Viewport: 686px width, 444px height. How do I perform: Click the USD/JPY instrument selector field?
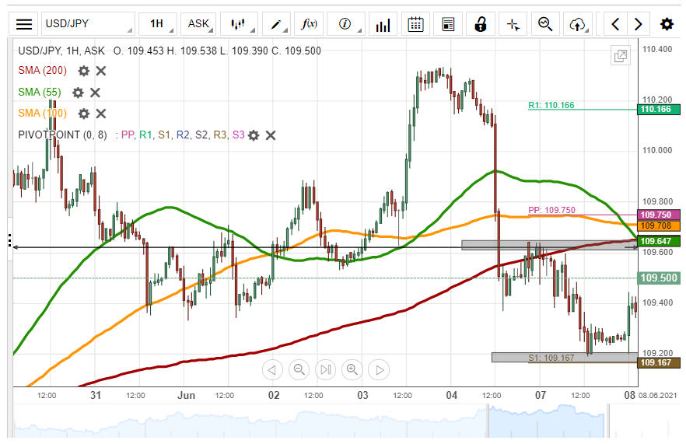point(87,24)
